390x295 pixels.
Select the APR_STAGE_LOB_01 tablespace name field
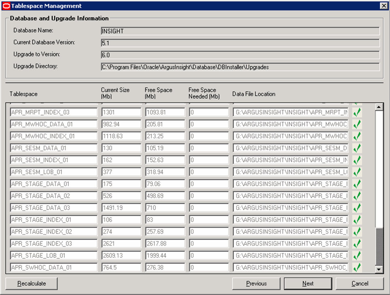click(54, 256)
